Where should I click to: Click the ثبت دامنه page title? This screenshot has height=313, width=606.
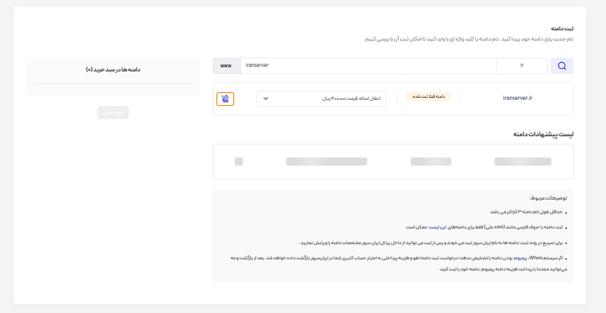click(563, 29)
